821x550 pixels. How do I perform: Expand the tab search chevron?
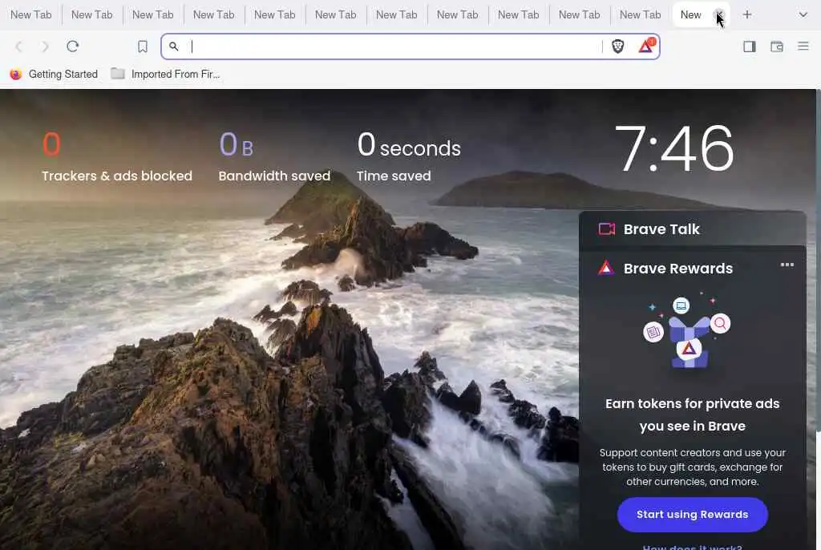(803, 14)
